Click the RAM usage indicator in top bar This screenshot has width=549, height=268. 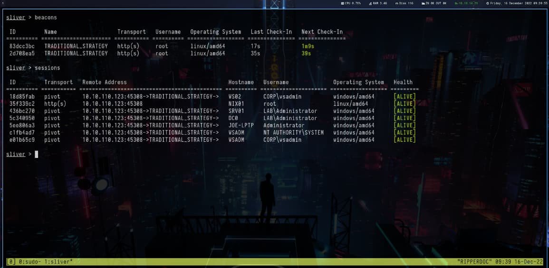[378, 3]
